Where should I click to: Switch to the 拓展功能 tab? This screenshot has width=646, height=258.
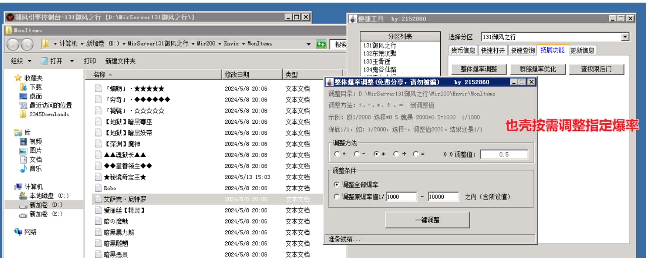(x=553, y=49)
